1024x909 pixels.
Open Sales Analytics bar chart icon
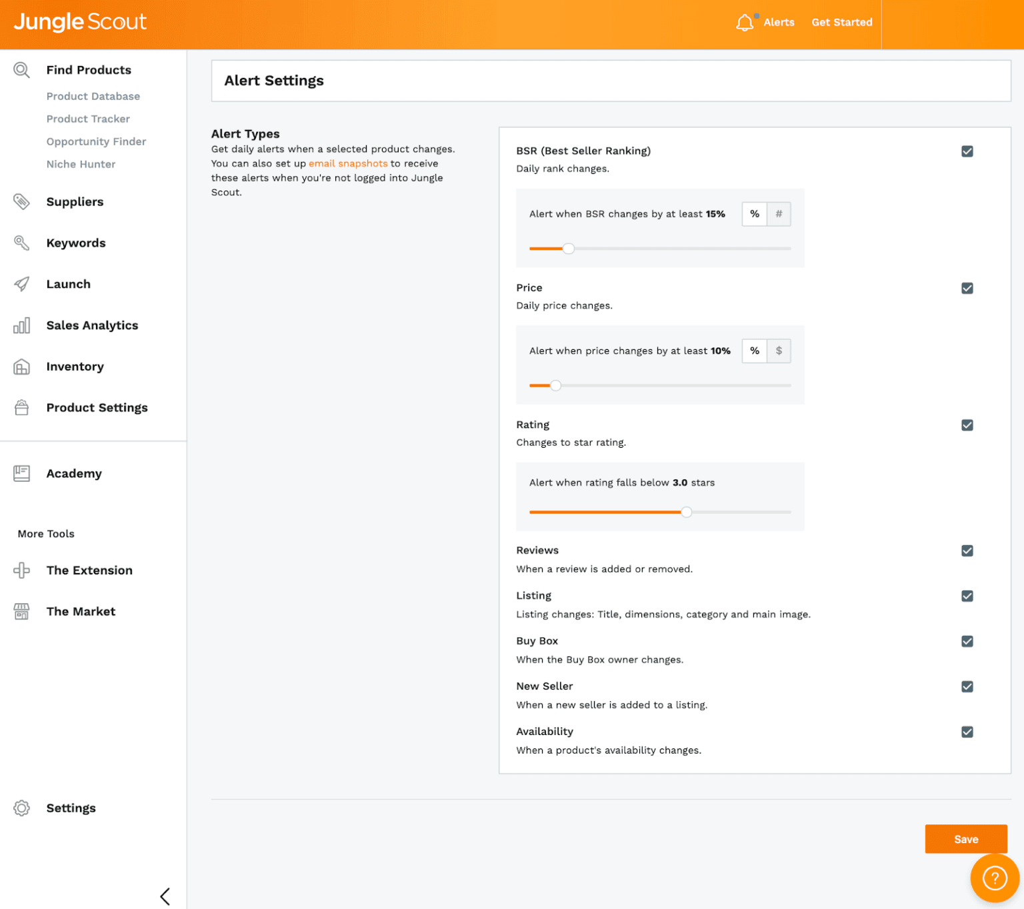click(x=22, y=325)
